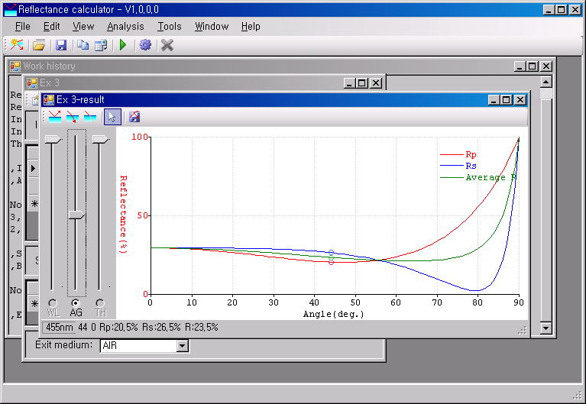Viewport: 586px width, 404px height.
Task: Select the pointer cursor tool
Action: click(112, 117)
